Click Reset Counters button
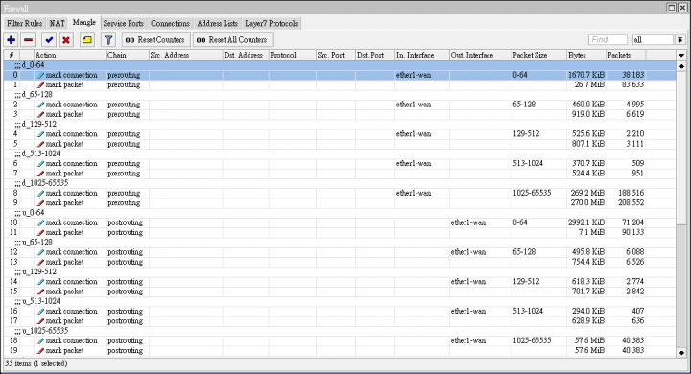 (x=156, y=40)
